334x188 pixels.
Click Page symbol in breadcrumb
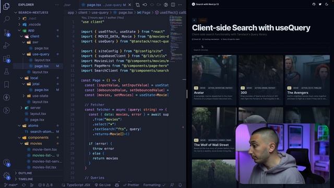pyautogui.click(x=144, y=13)
